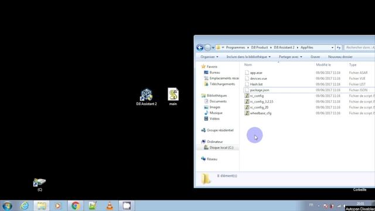Select the rc_config_3.2.15 file
The width and height of the screenshot is (375, 211).
[x=261, y=101]
